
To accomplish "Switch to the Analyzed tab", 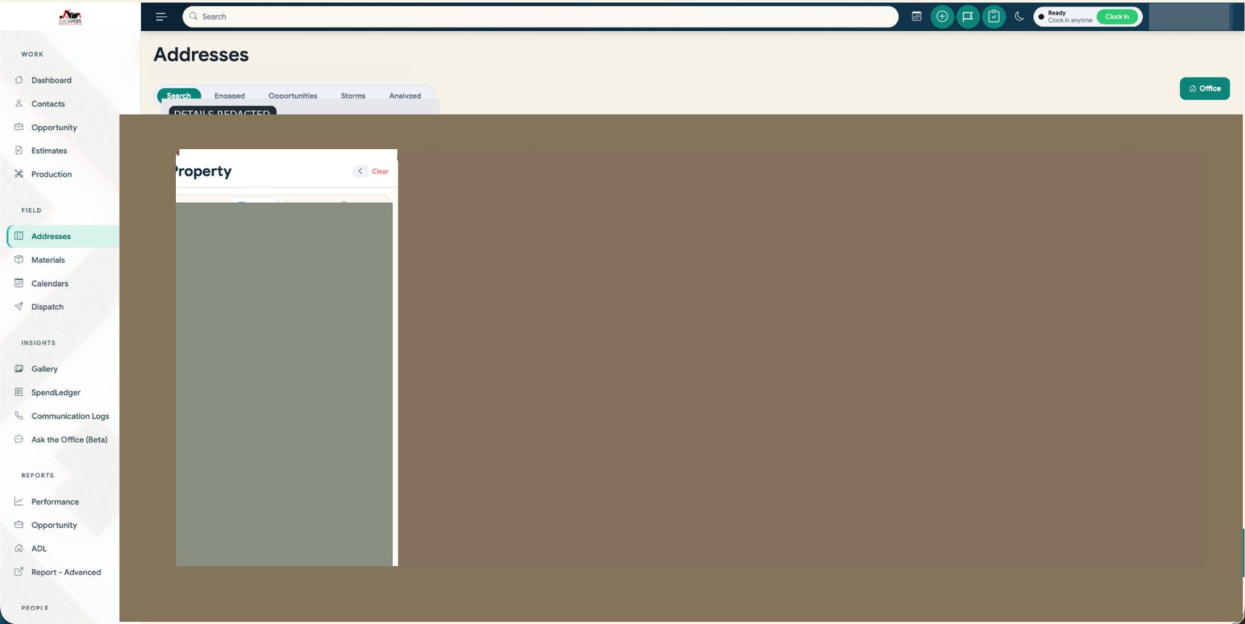I will click(x=405, y=96).
